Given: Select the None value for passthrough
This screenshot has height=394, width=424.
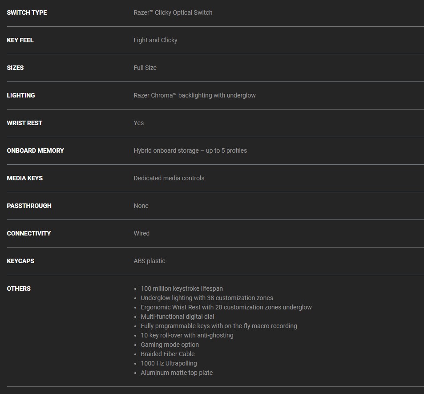Looking at the screenshot, I should (141, 206).
